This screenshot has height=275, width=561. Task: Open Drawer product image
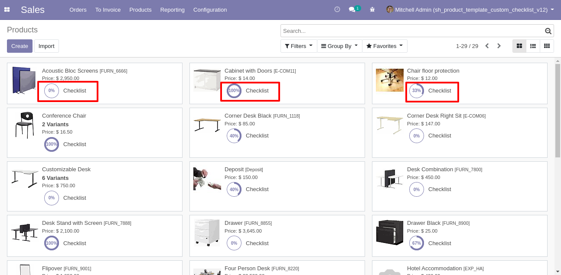click(207, 233)
